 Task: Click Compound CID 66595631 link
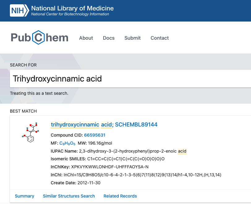click(x=95, y=135)
